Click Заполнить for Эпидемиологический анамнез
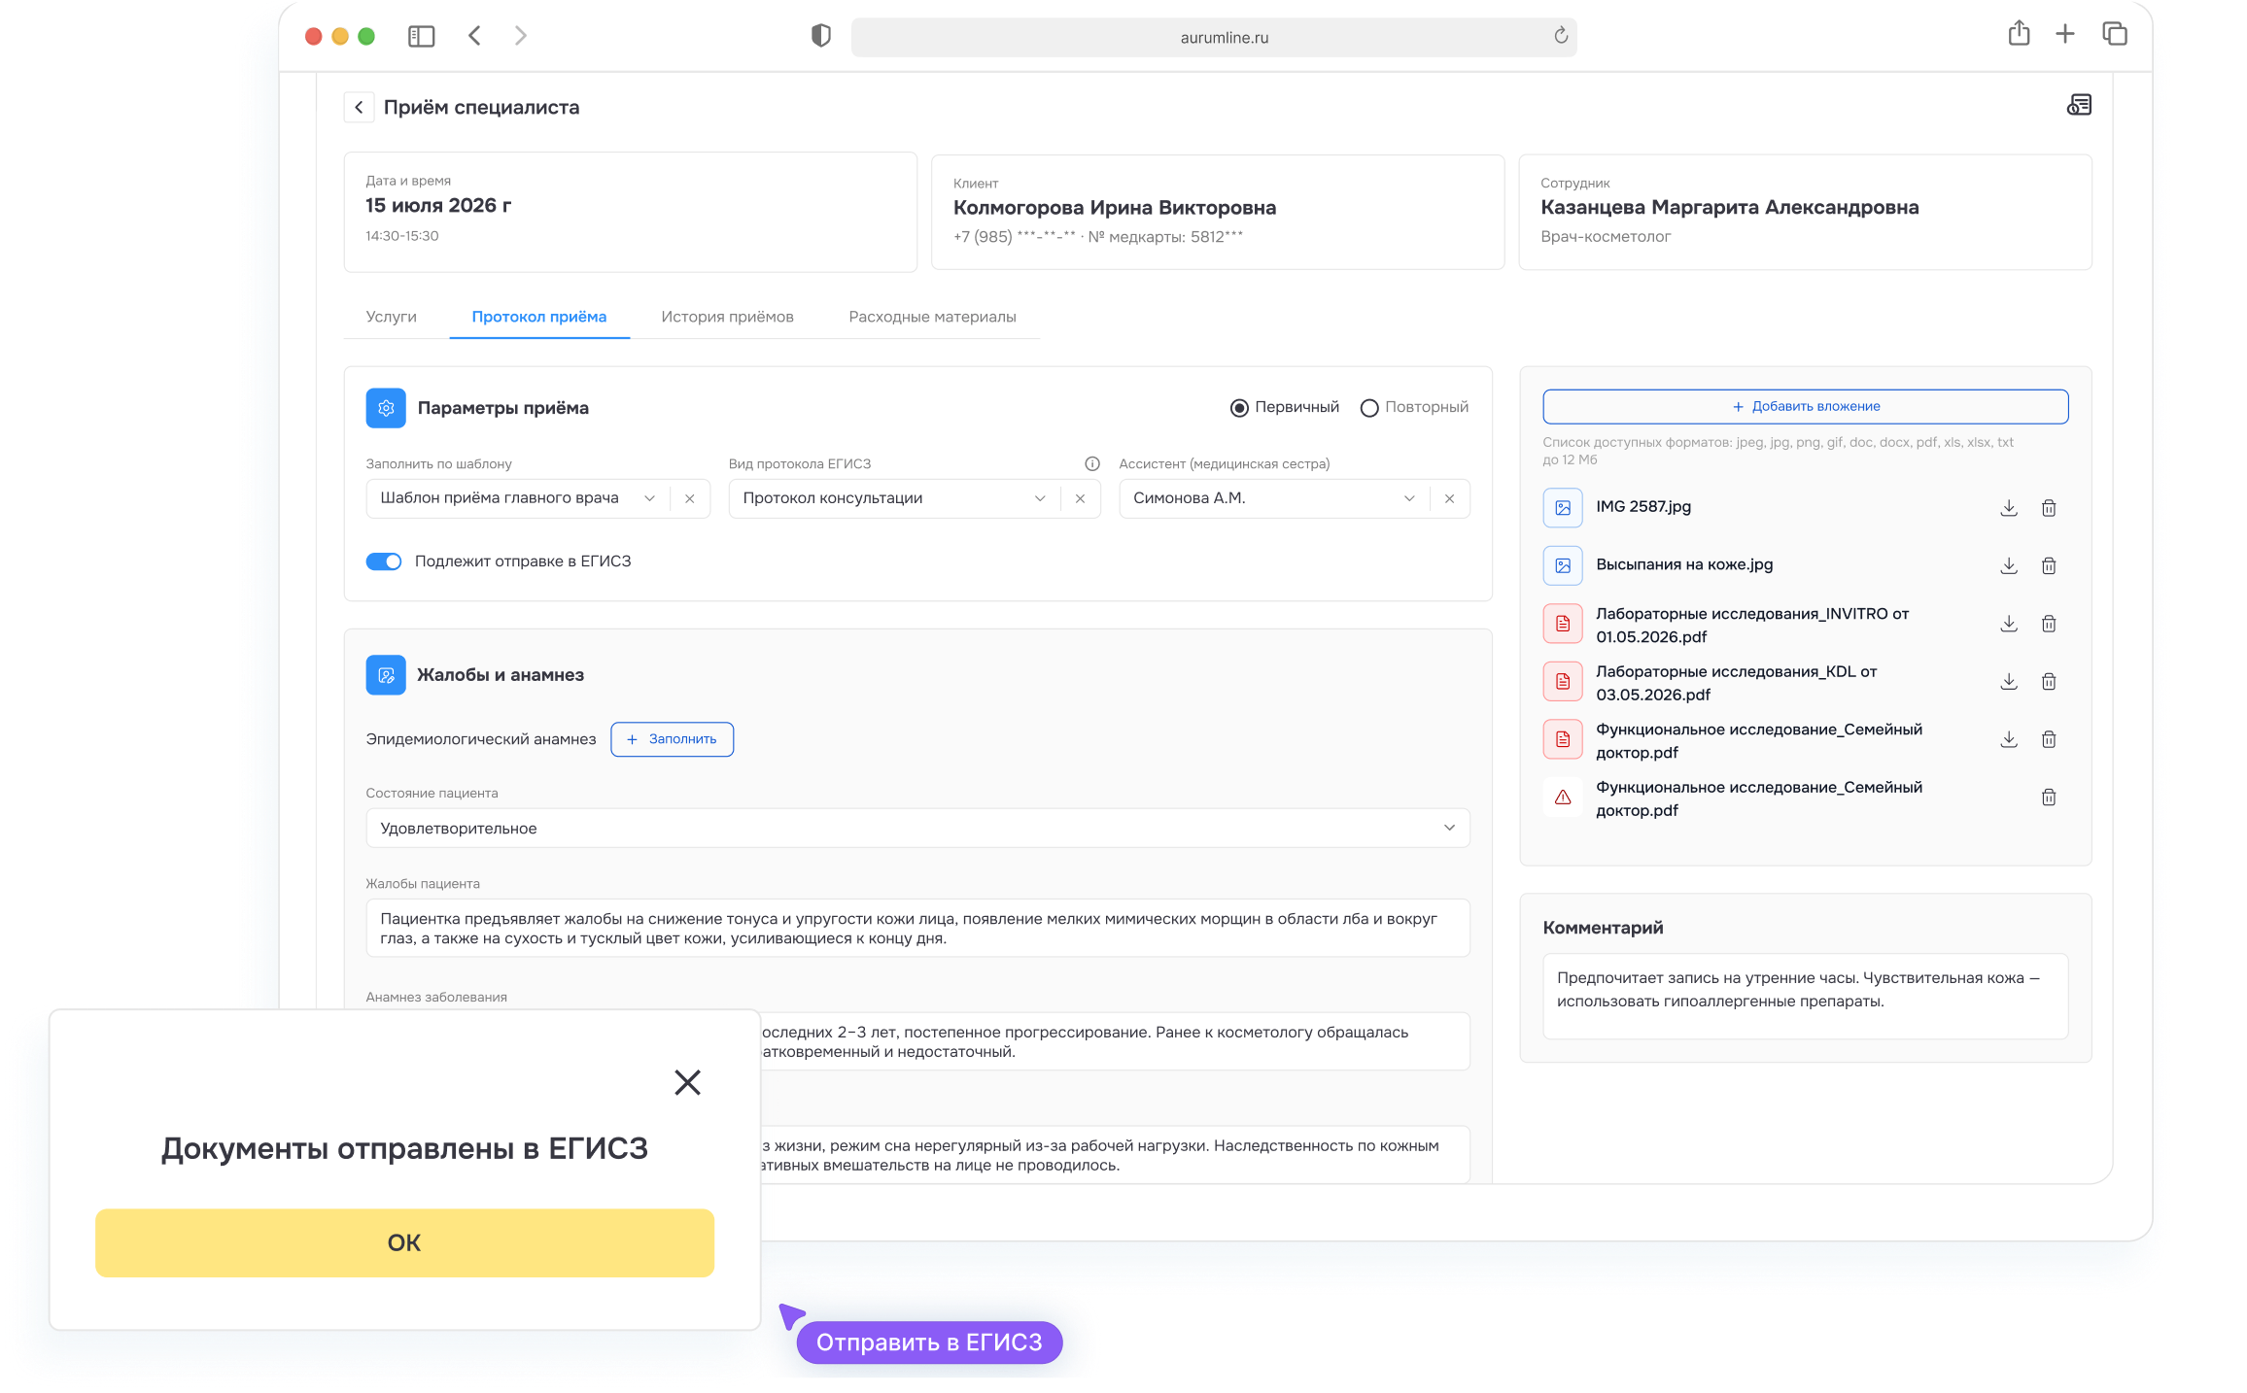Screen dimensions: 2247x1393 point(672,739)
